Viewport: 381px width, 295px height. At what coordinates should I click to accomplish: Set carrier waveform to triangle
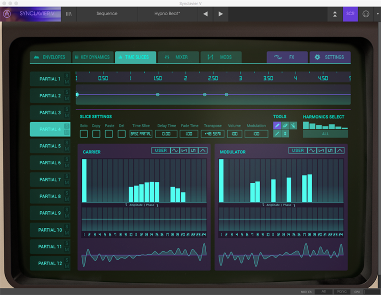click(x=203, y=150)
